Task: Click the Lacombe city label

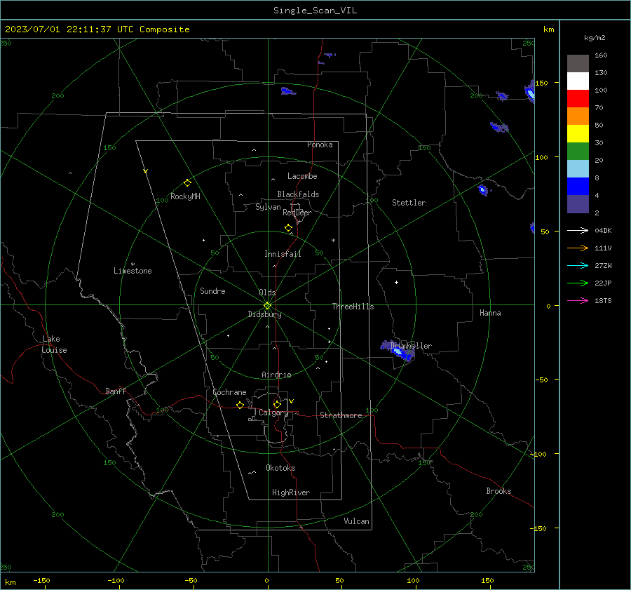Action: click(302, 176)
